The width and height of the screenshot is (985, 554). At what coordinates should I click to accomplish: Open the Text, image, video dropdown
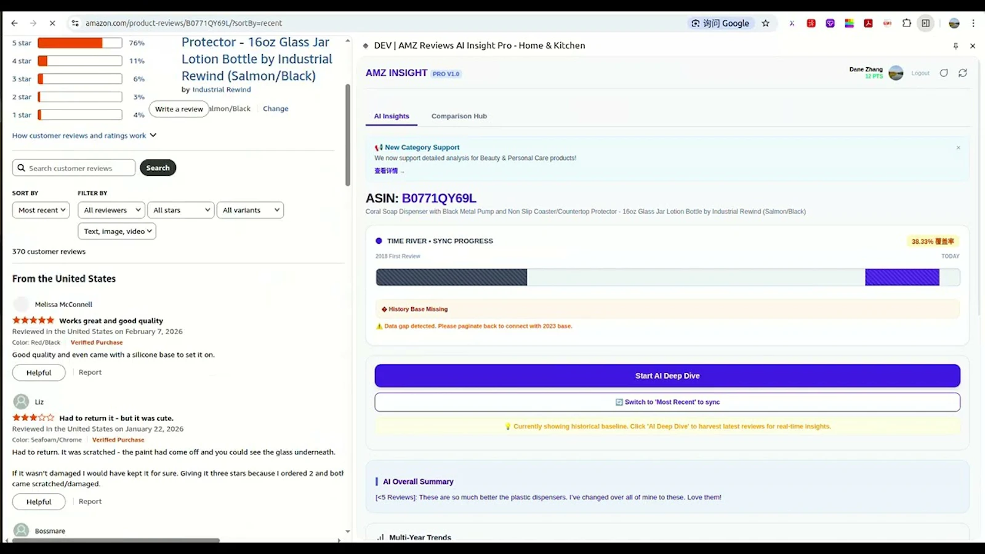(x=117, y=231)
